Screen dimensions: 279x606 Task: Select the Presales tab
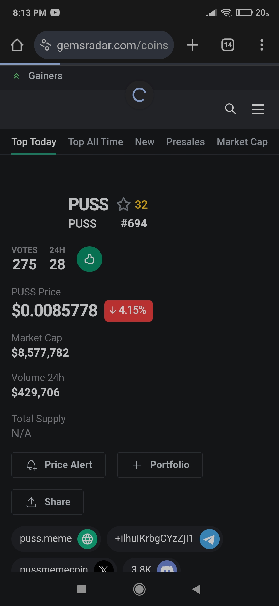(185, 142)
